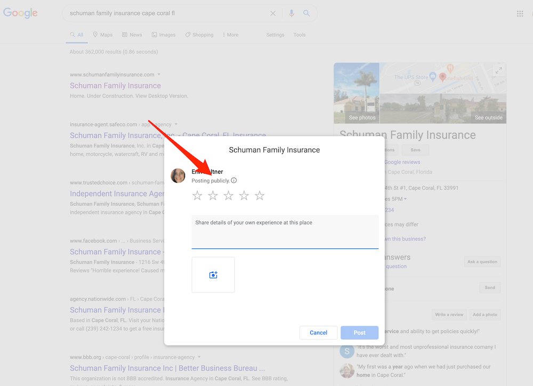Open the Google reviews link

402,162
